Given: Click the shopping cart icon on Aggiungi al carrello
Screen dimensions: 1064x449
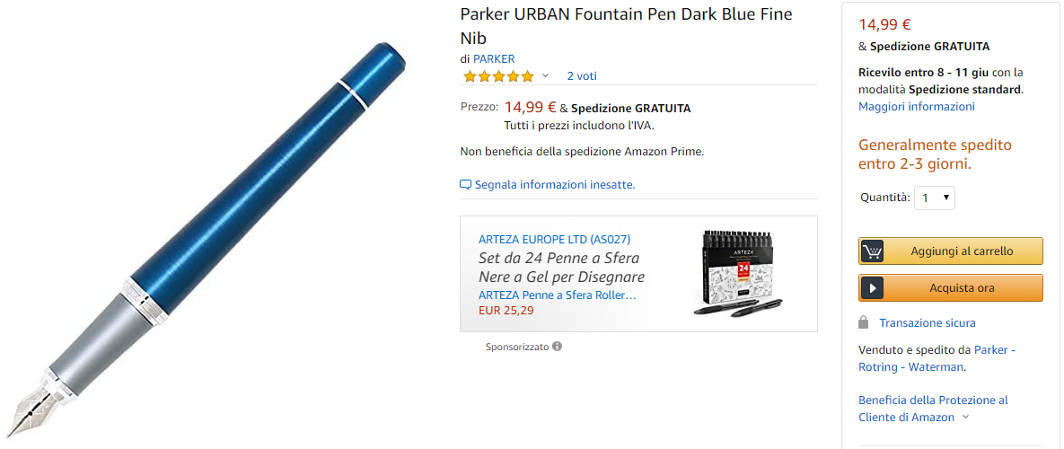Looking at the screenshot, I should (873, 251).
